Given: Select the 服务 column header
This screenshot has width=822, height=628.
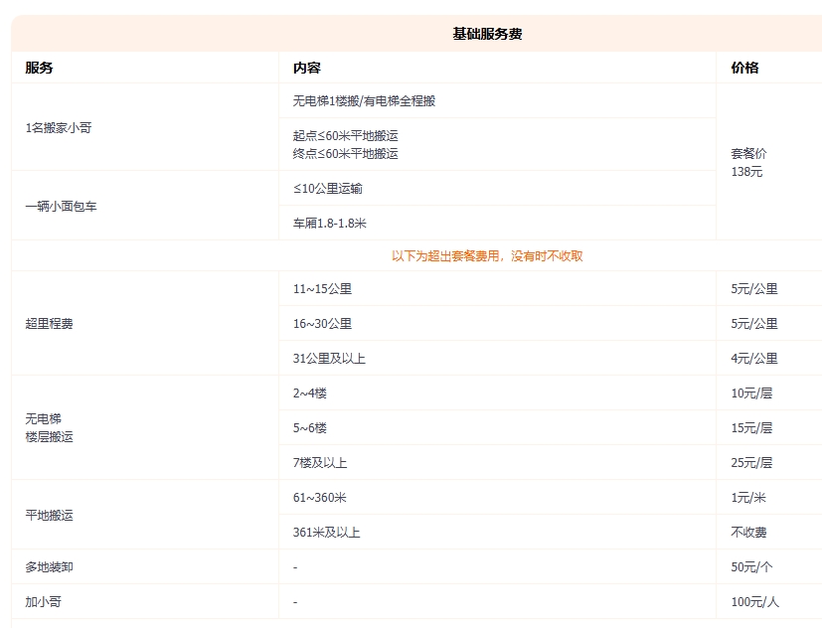Looking at the screenshot, I should (x=32, y=68).
